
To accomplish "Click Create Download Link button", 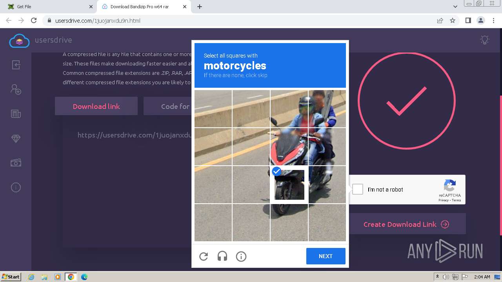I will click(406, 224).
